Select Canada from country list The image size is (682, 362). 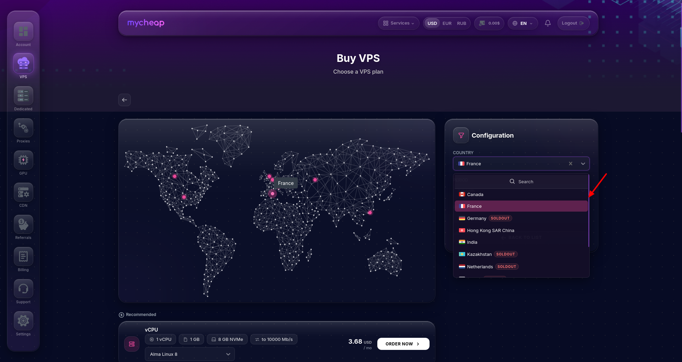(521, 194)
